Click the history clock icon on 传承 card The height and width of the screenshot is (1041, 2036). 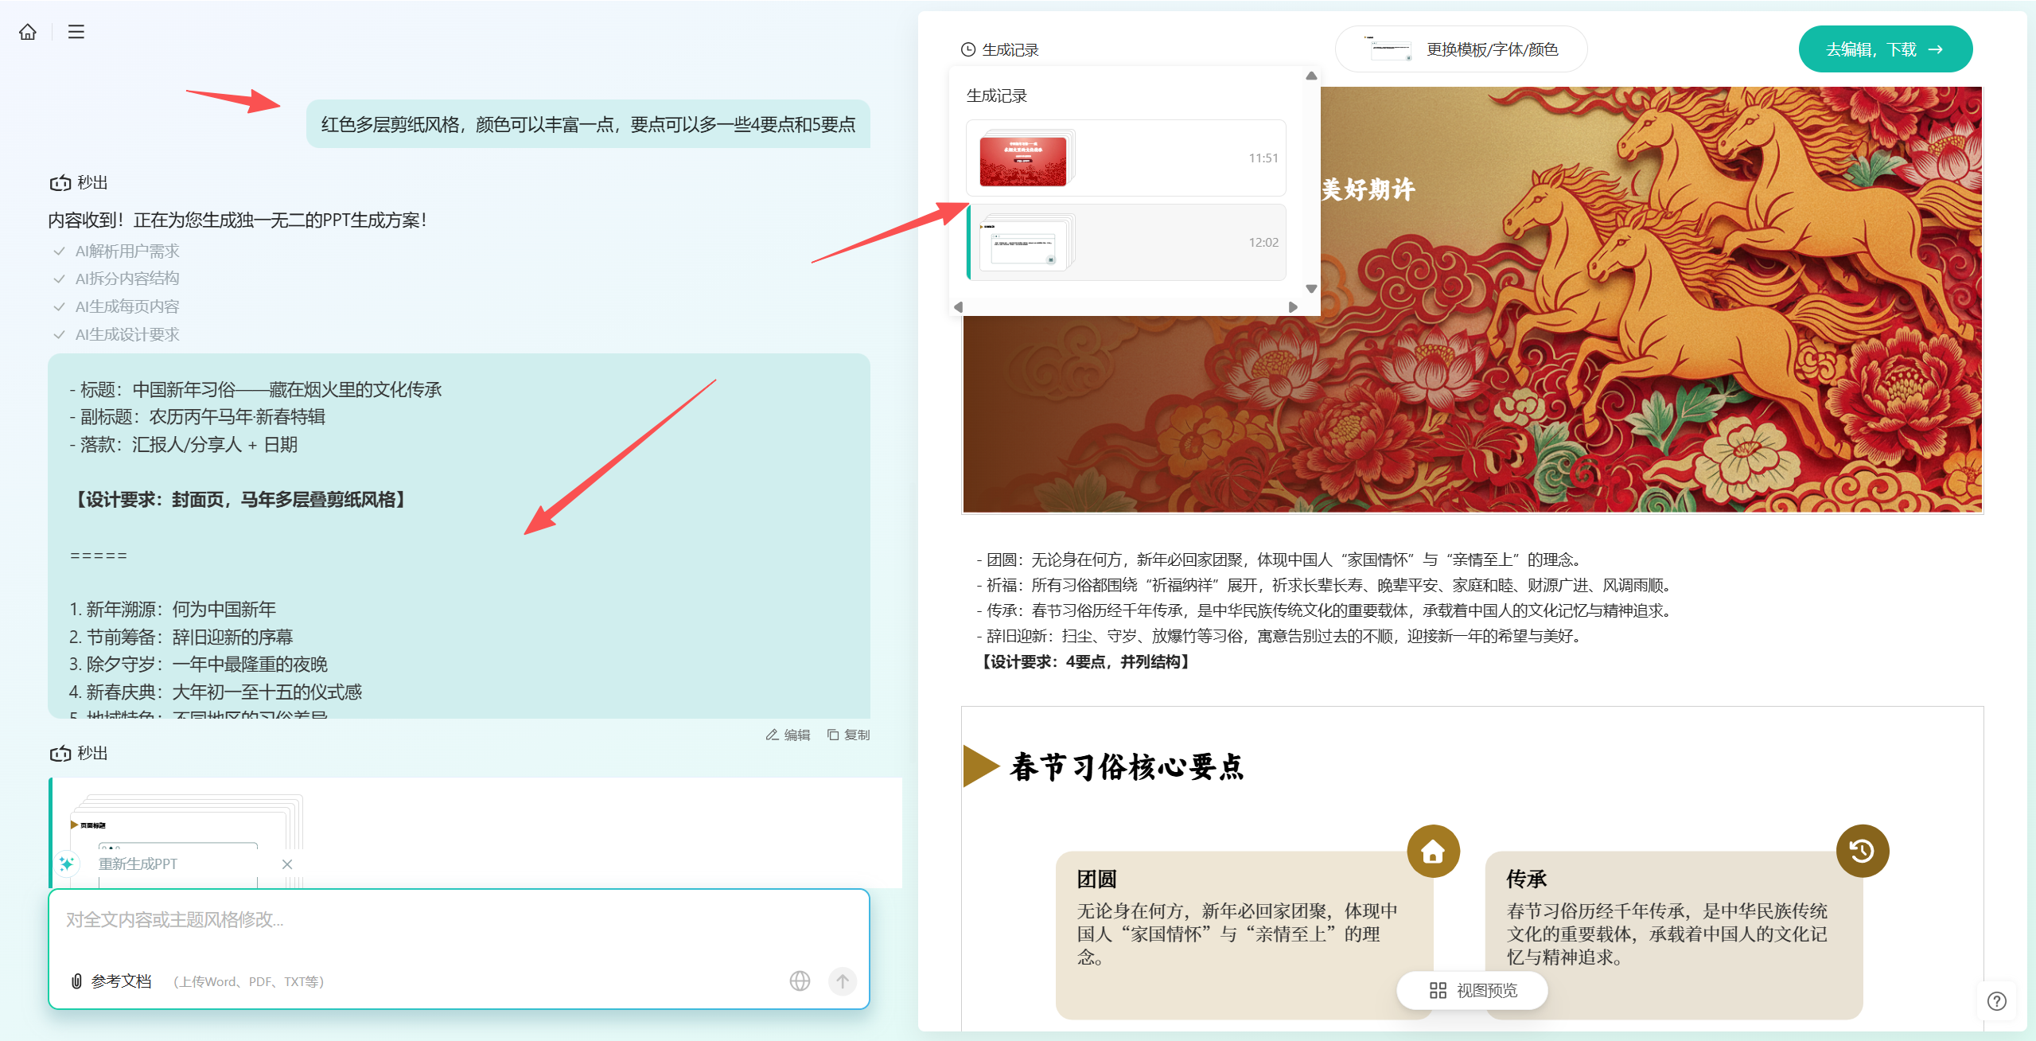[1862, 852]
